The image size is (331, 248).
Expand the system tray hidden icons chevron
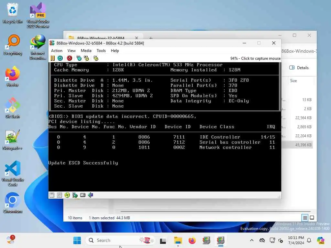[251, 240]
